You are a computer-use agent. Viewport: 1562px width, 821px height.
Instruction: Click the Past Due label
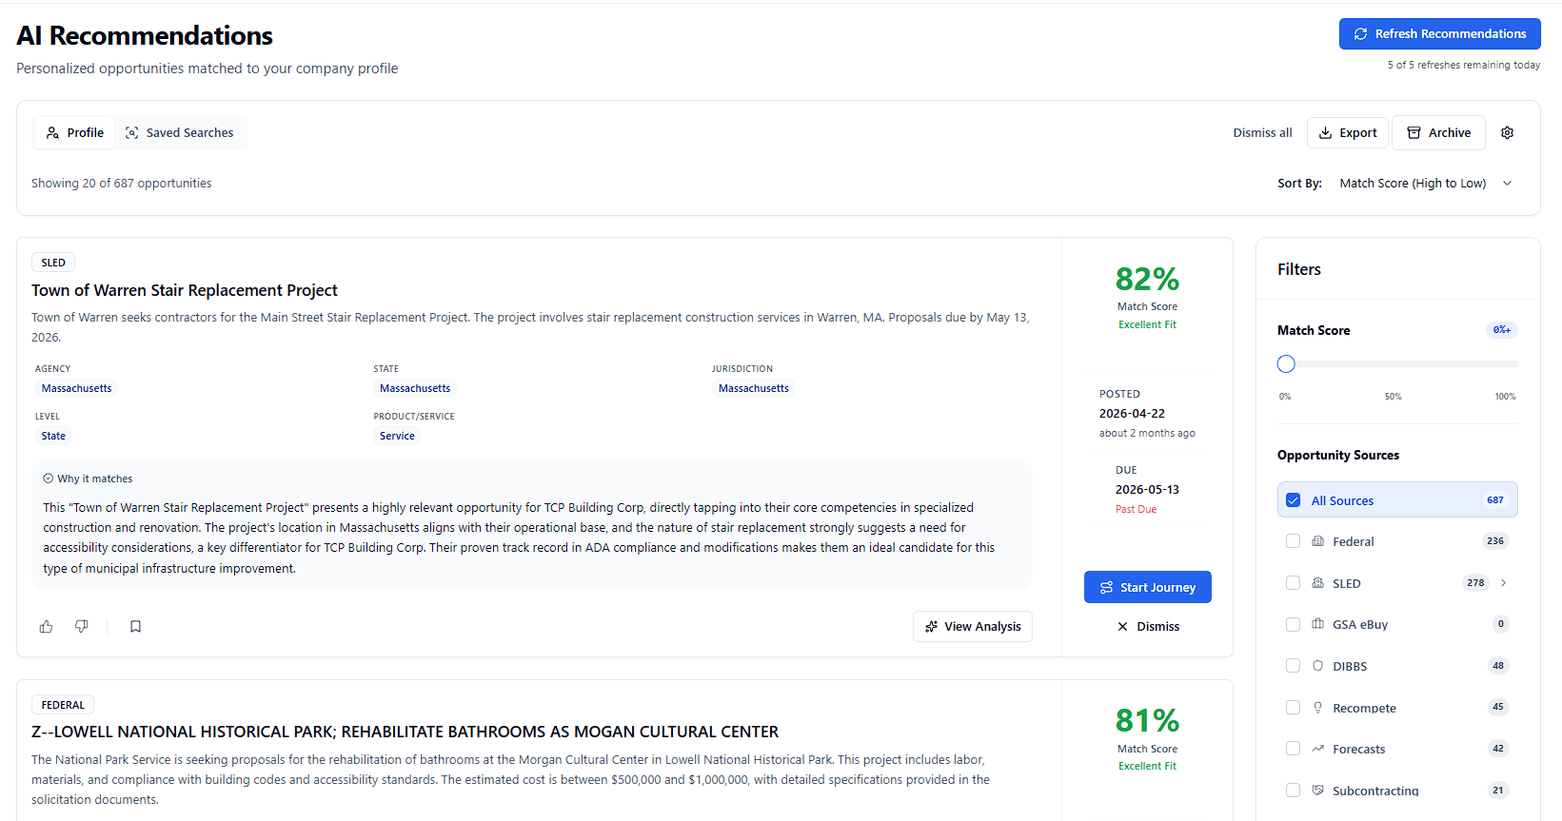(1136, 509)
